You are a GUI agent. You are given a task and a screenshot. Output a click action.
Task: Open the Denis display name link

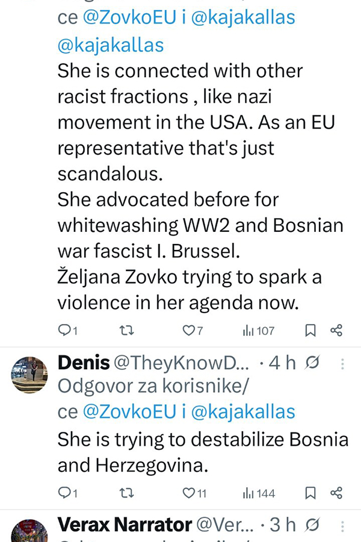[83, 363]
